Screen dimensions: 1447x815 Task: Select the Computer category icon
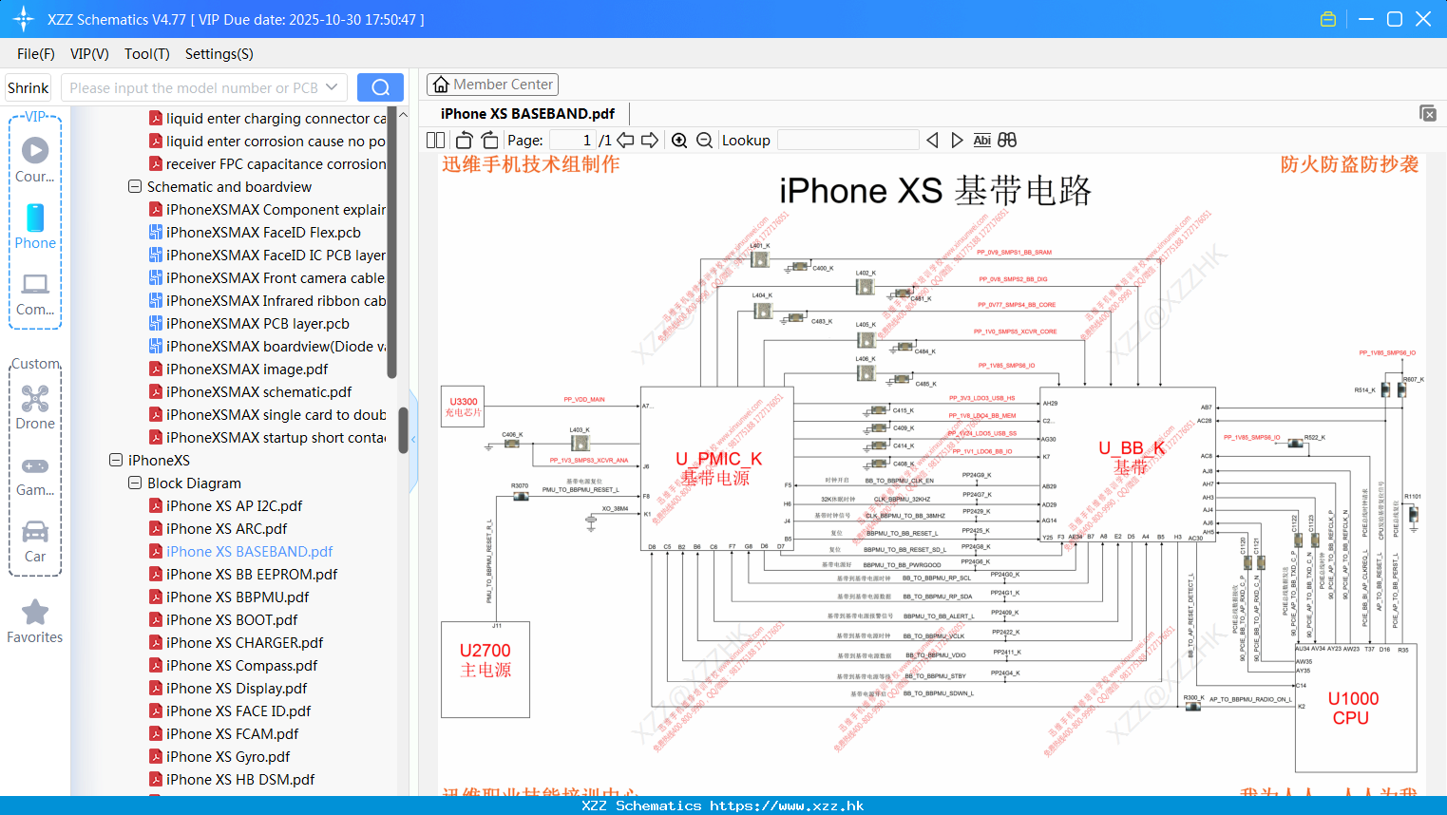coord(35,293)
